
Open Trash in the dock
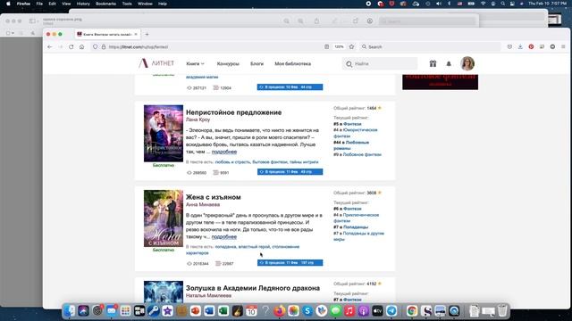pos(502,311)
